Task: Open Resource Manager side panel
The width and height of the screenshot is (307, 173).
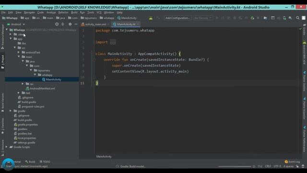Action: 2,37
